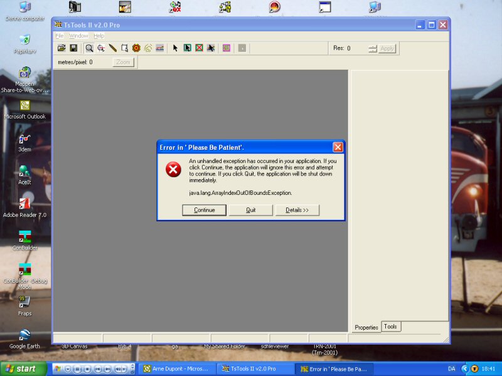The width and height of the screenshot is (502, 376).
Task: Click the terrain profile toolbar icon
Action: 160,48
